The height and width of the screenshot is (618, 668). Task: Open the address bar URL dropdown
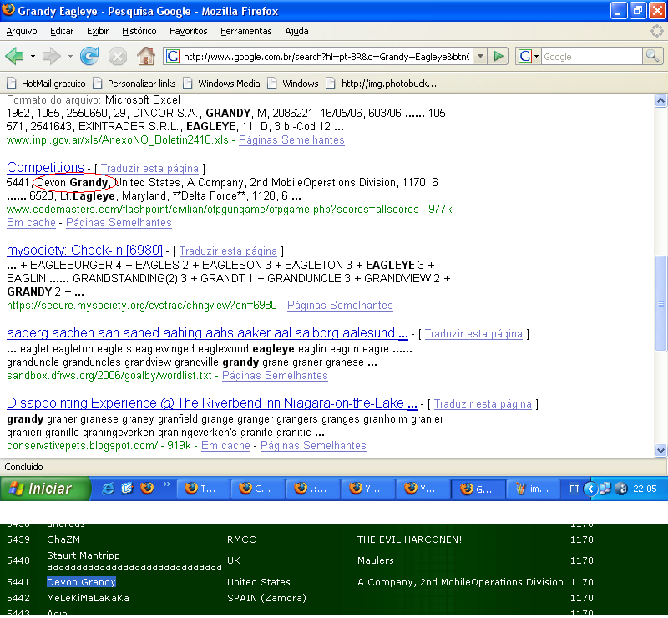click(480, 56)
